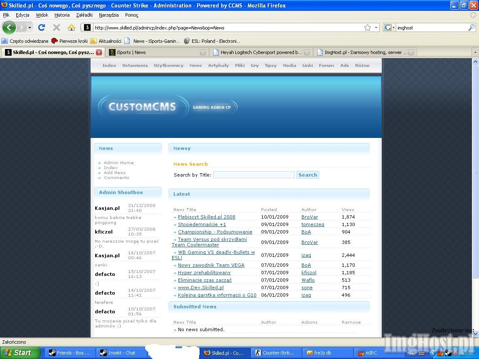This screenshot has height=359, width=479.
Task: Click the scrollbar up arrow
Action: pyautogui.click(x=475, y=61)
